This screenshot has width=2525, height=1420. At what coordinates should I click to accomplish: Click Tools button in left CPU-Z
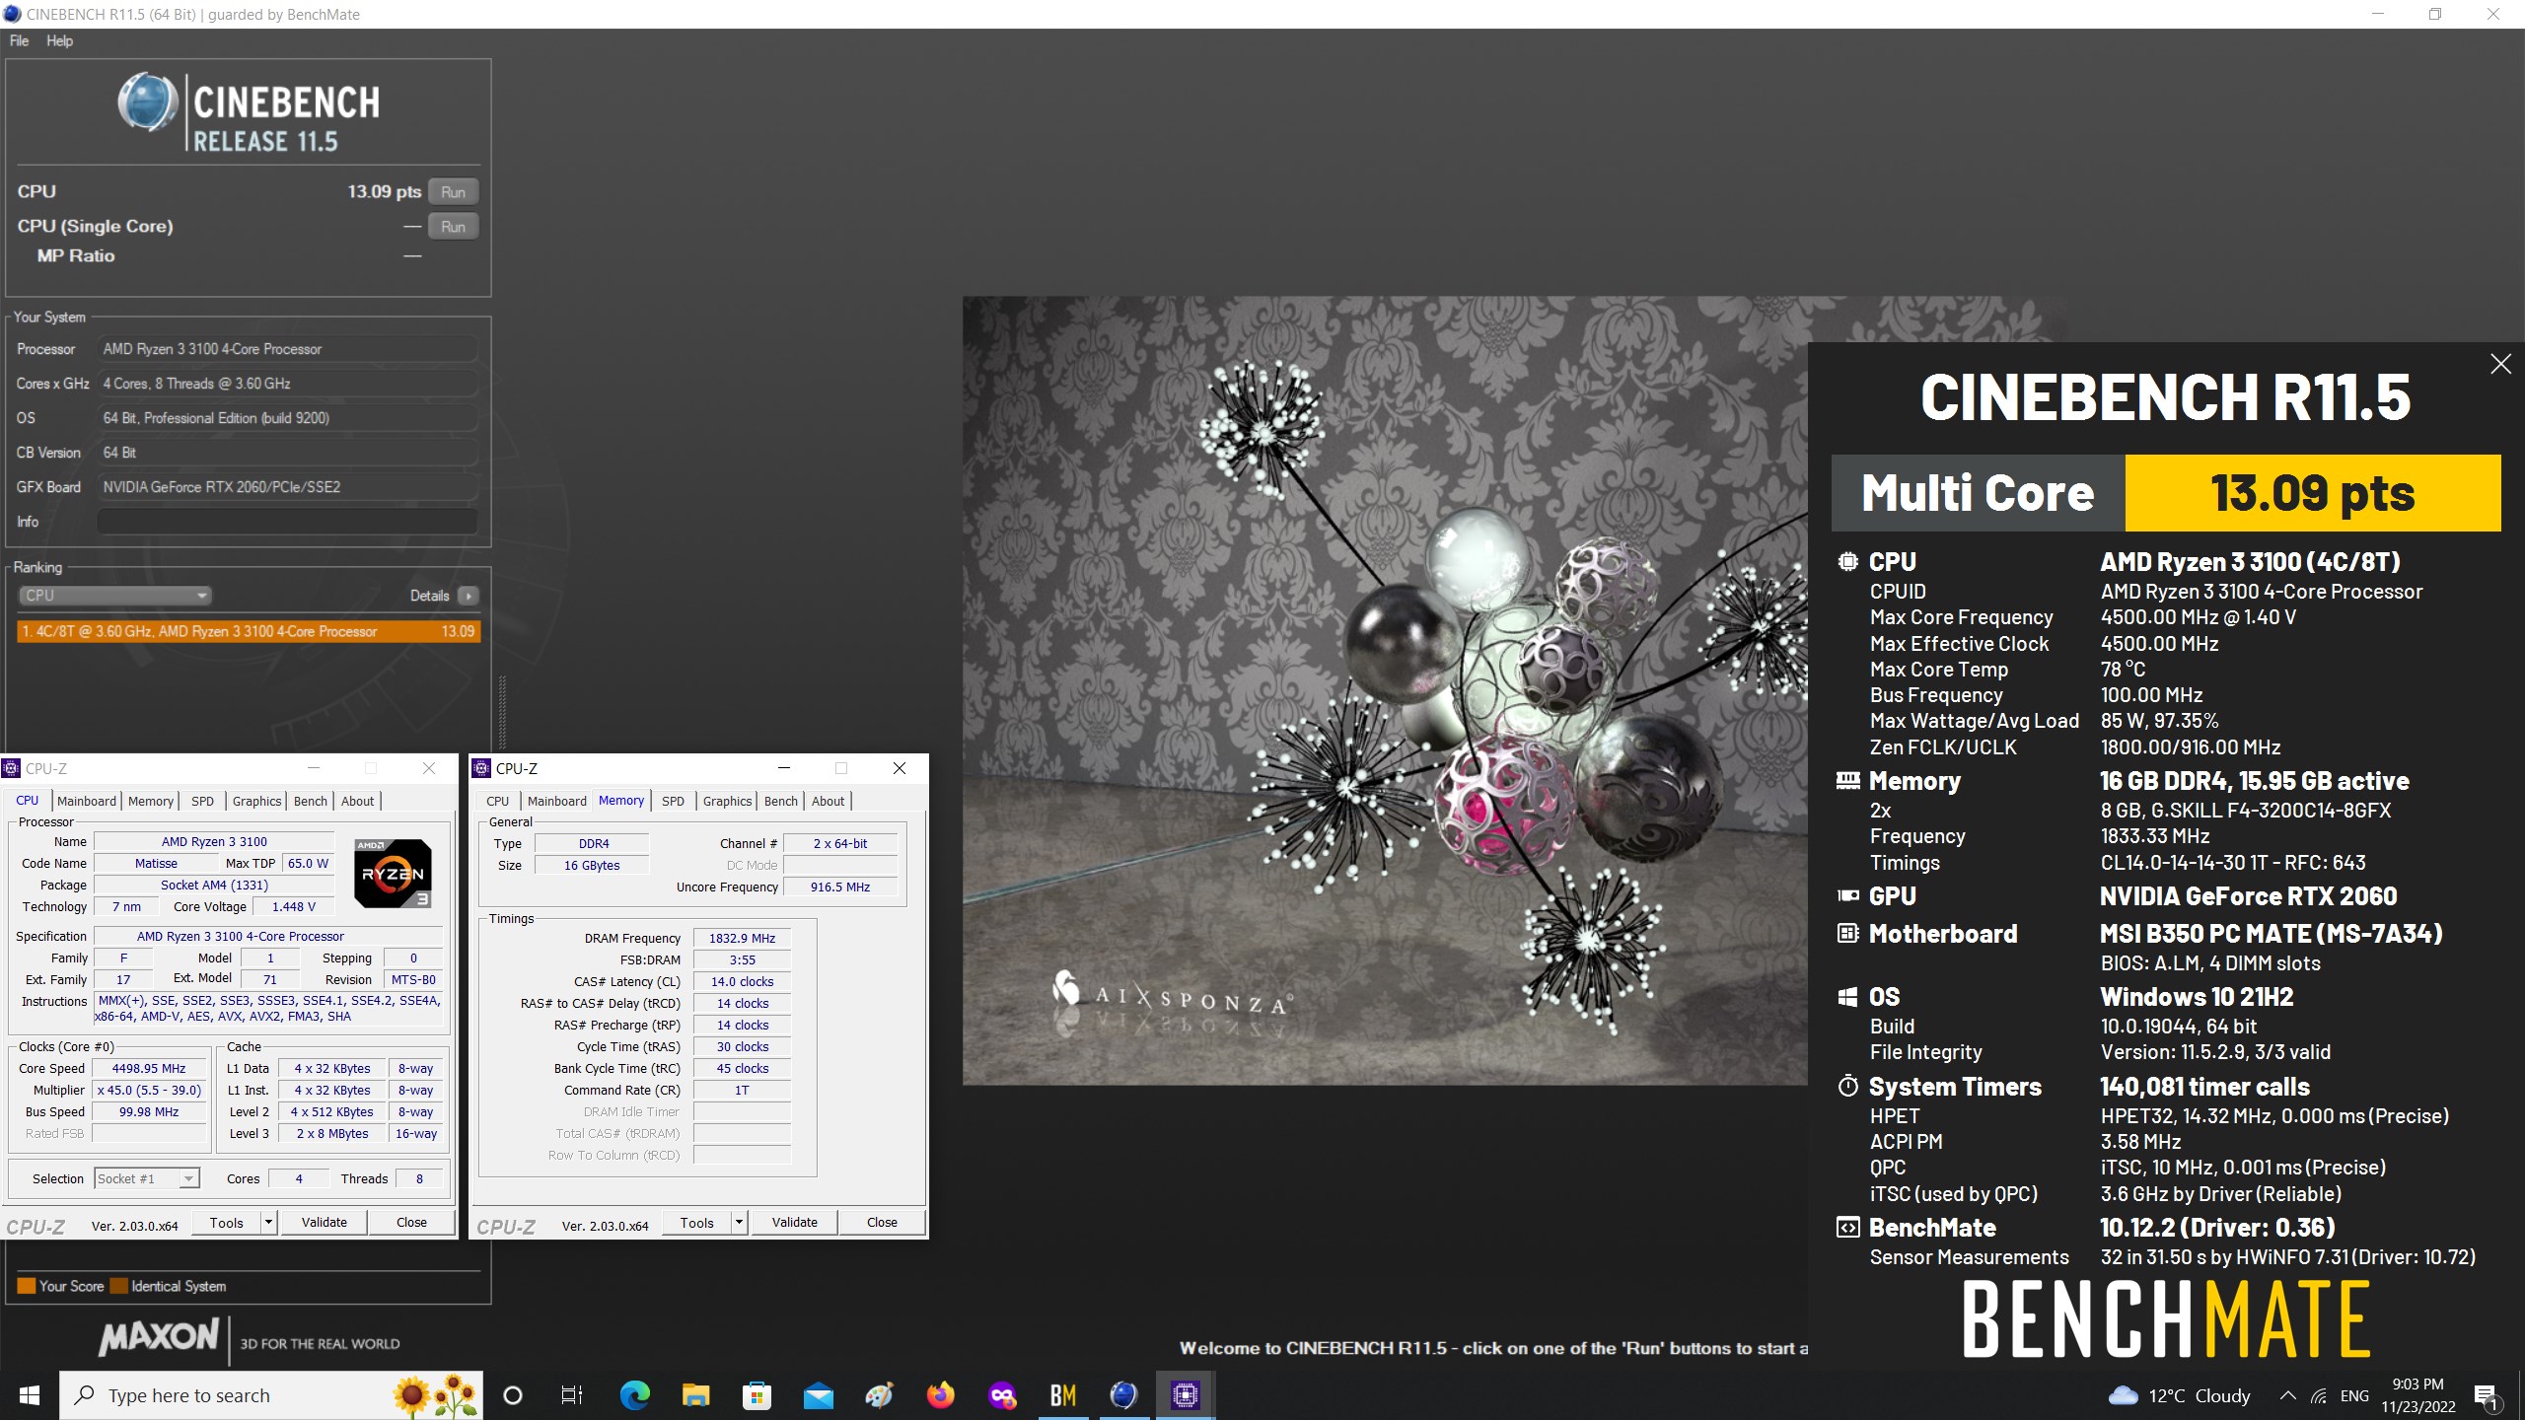[227, 1223]
